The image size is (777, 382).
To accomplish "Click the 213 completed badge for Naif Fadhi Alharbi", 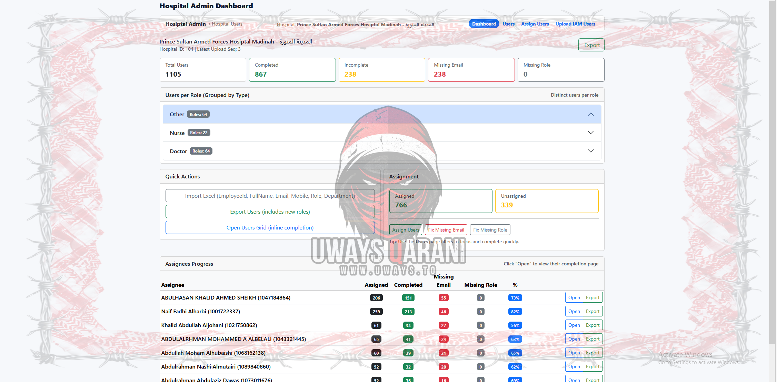I will pyautogui.click(x=408, y=312).
